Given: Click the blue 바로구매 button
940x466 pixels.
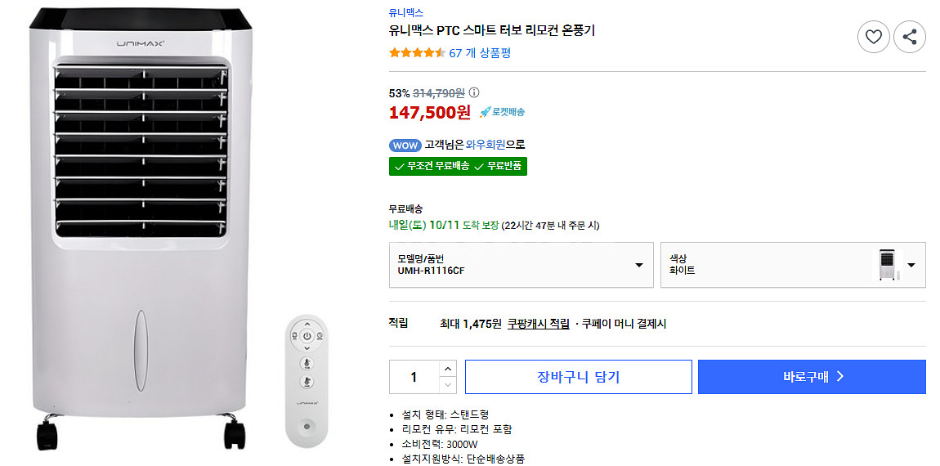Looking at the screenshot, I should click(811, 377).
